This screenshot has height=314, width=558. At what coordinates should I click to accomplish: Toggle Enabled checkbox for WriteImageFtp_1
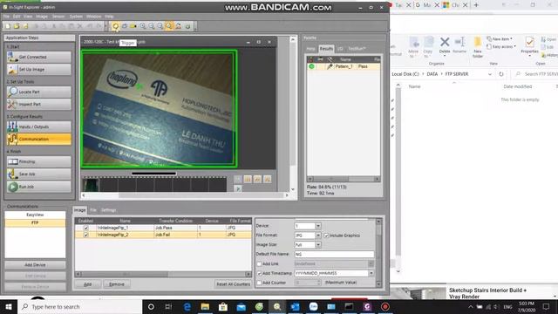[x=85, y=228]
